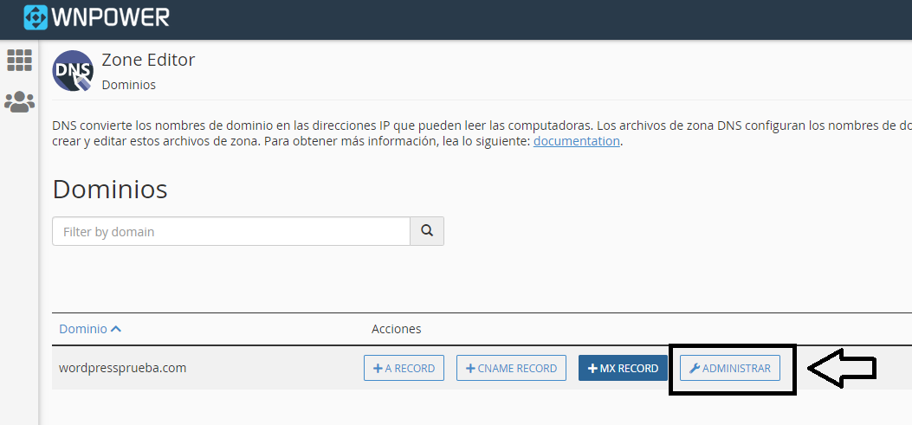Screen dimensions: 912x425
Task: Click the plus icon on A Record
Action: point(378,369)
